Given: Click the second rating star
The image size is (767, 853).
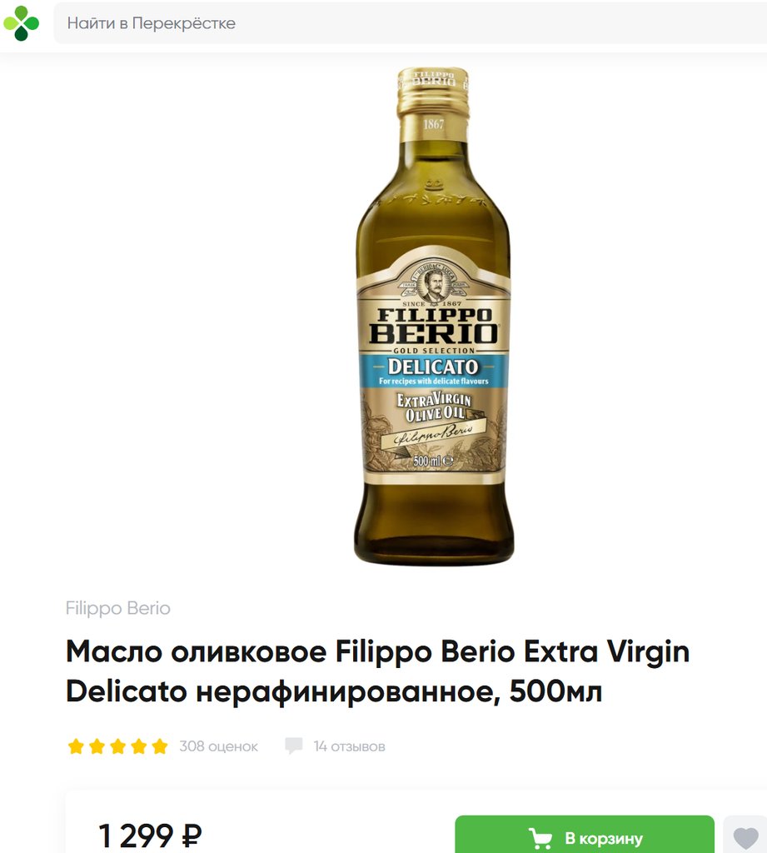Looking at the screenshot, I should coord(97,746).
